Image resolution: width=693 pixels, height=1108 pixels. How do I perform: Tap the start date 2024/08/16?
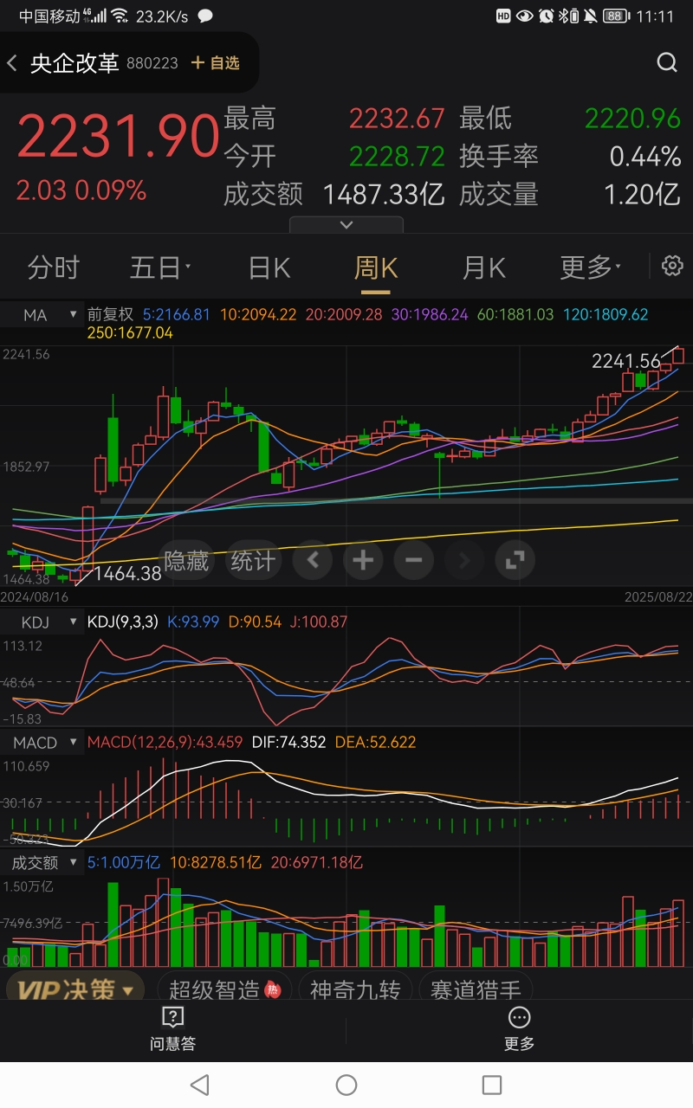click(x=35, y=596)
